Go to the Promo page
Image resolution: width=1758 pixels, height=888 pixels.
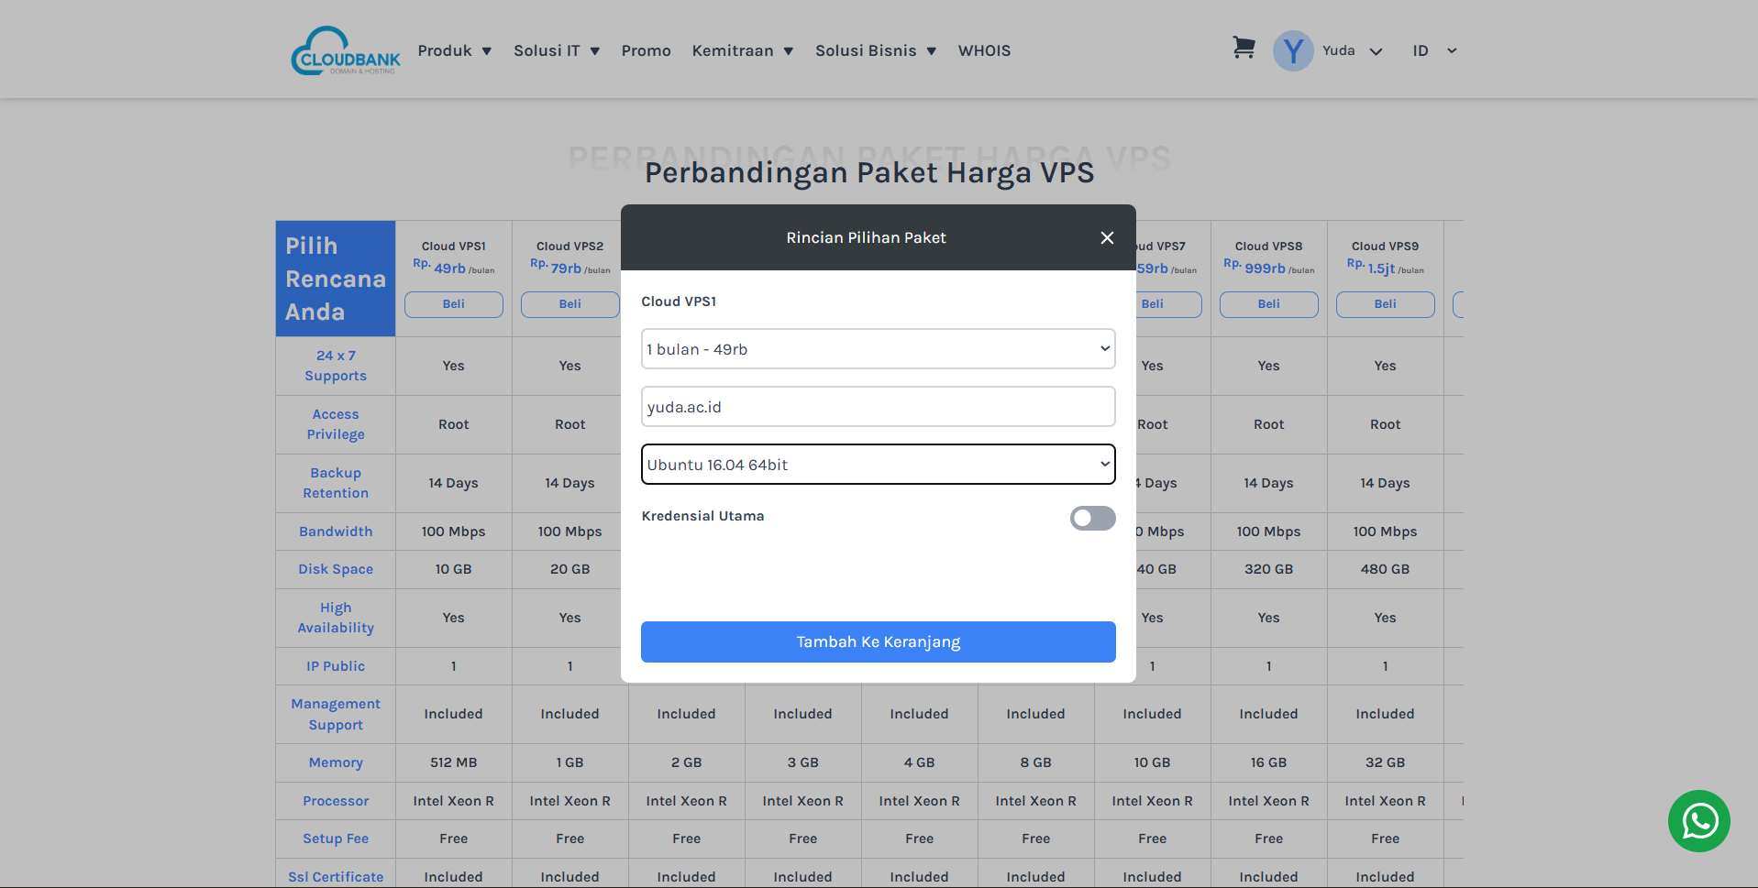click(x=646, y=51)
